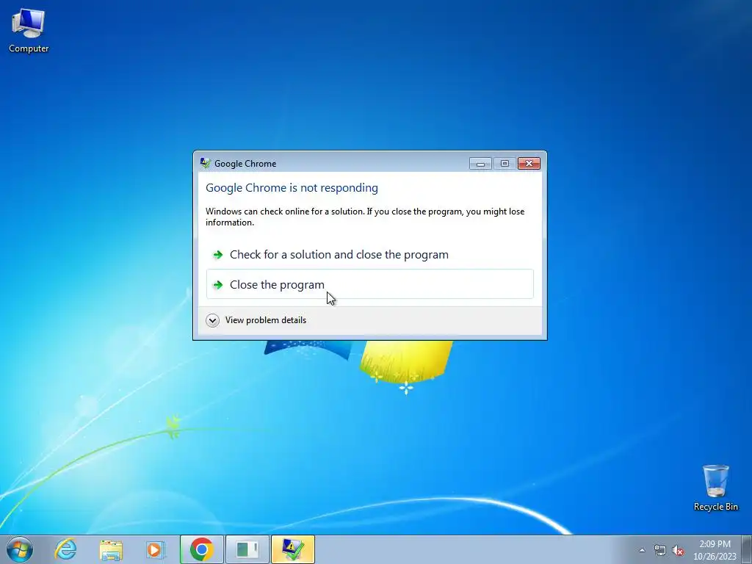Image resolution: width=752 pixels, height=564 pixels.
Task: Click the Windows Start orb
Action: point(20,549)
